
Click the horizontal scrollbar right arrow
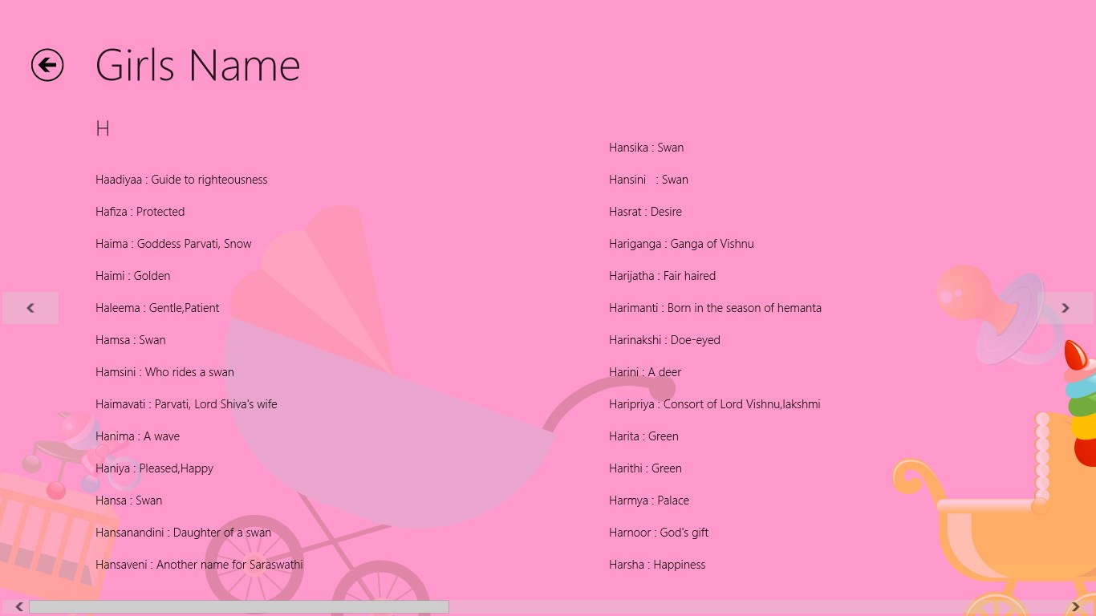click(1076, 607)
